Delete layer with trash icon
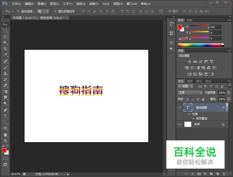Screen dimensions: 233x177 [224, 174]
